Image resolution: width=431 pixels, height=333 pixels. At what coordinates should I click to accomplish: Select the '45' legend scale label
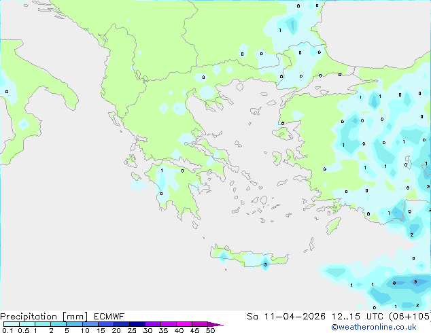click(x=194, y=330)
